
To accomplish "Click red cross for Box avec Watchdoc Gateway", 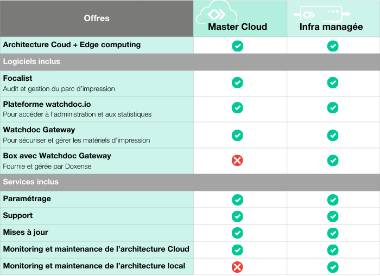I will (x=237, y=161).
